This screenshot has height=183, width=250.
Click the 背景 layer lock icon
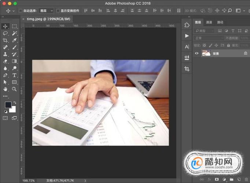click(246, 53)
